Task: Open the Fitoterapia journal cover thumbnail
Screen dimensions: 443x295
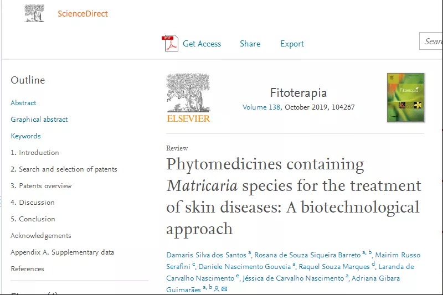Action: pyautogui.click(x=405, y=97)
